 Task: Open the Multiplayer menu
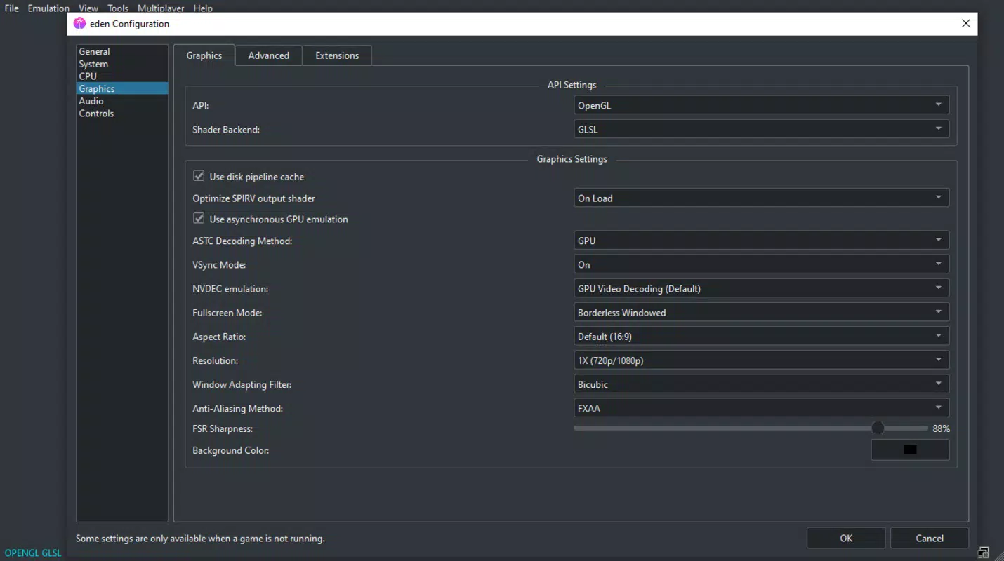coord(161,8)
